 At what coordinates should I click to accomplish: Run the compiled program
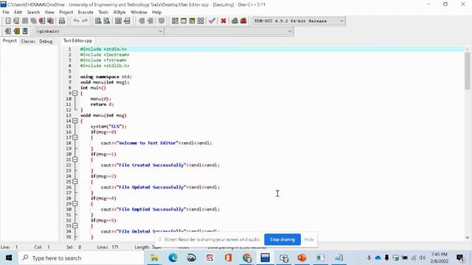pyautogui.click(x=184, y=21)
